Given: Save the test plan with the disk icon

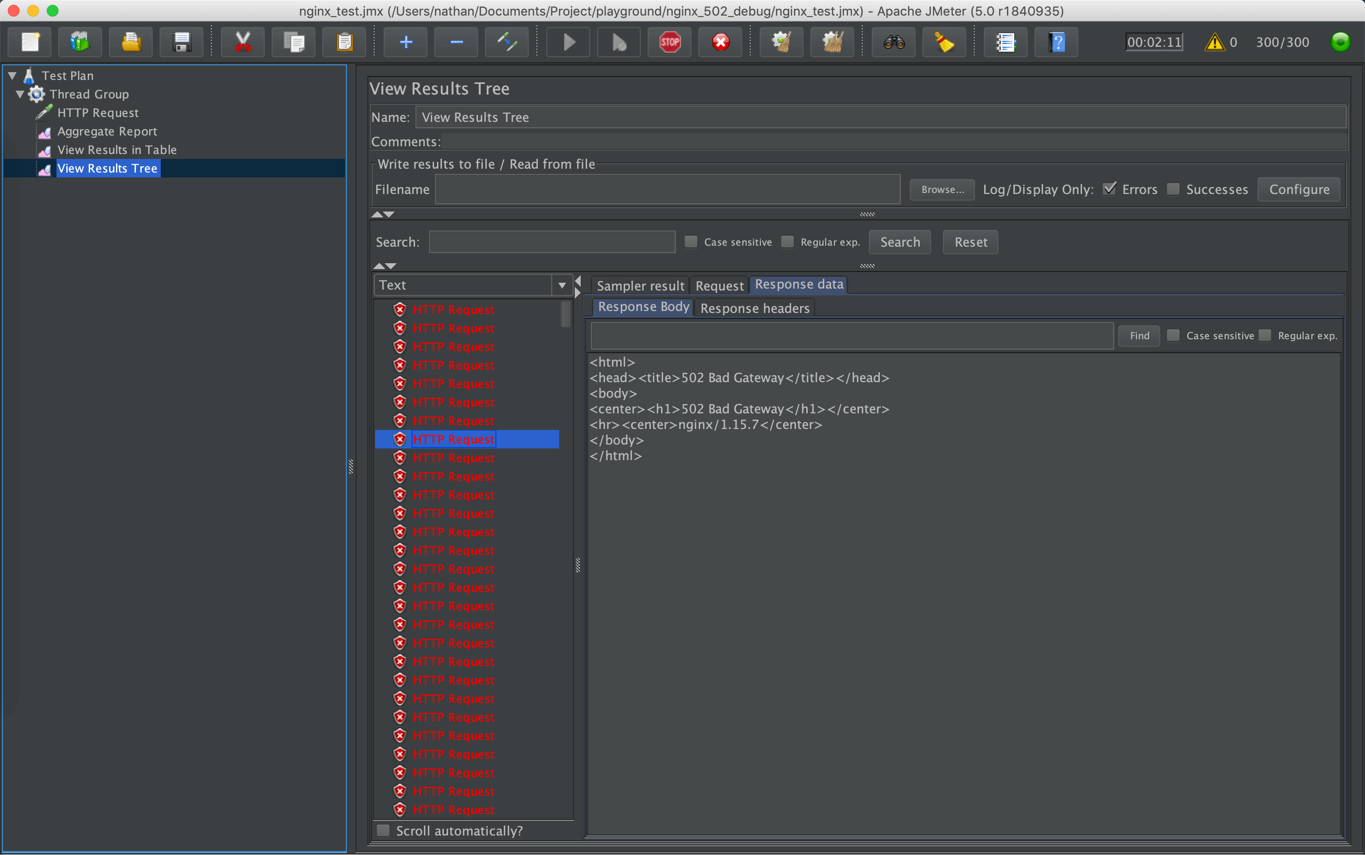Looking at the screenshot, I should pyautogui.click(x=181, y=42).
